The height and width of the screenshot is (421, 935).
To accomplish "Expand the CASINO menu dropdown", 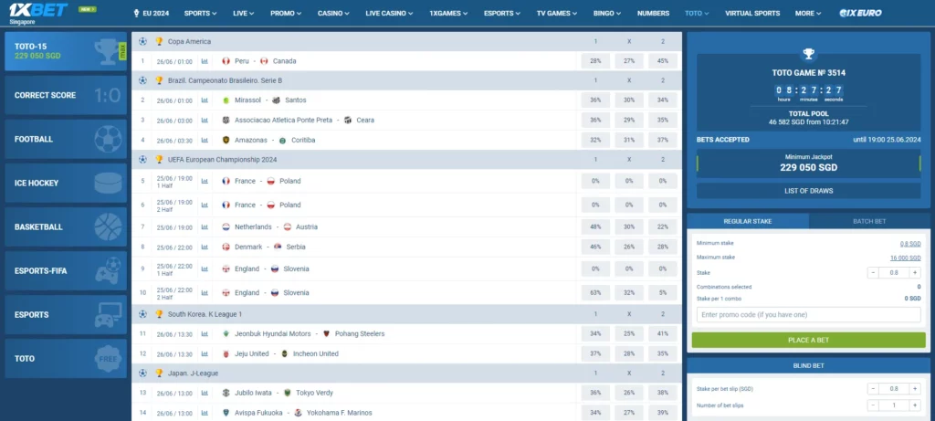I will click(333, 13).
